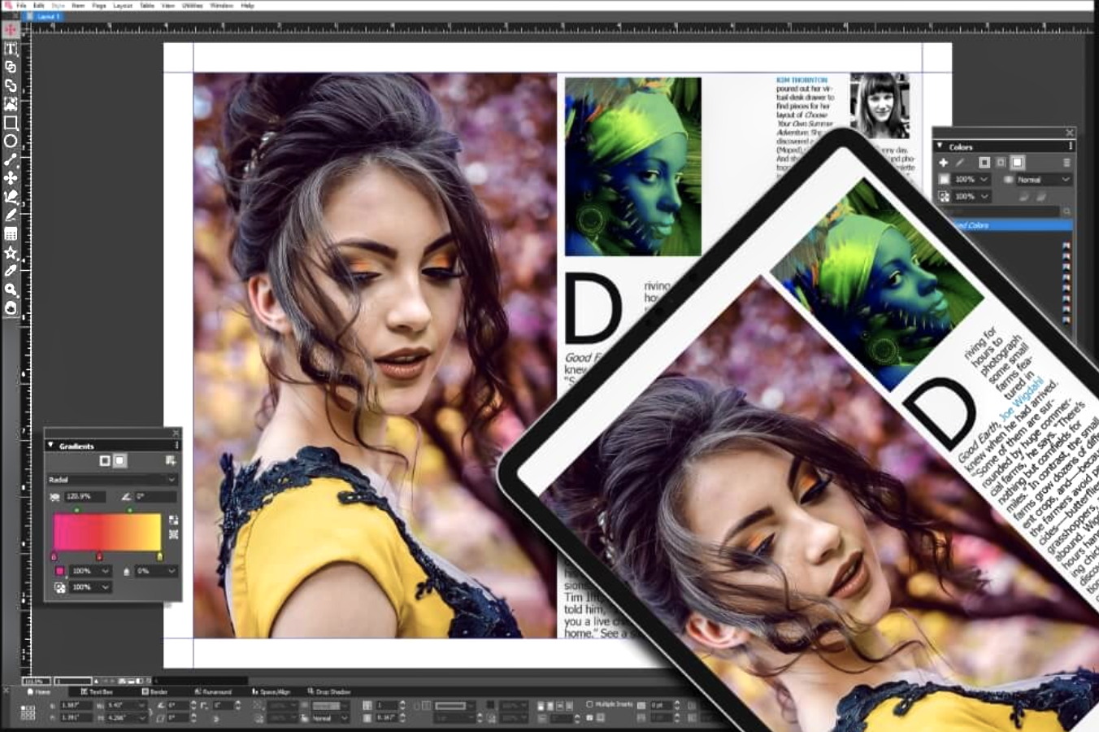Viewport: 1099px width, 732px height.
Task: Select the Zoom magnifier tool
Action: point(11,290)
